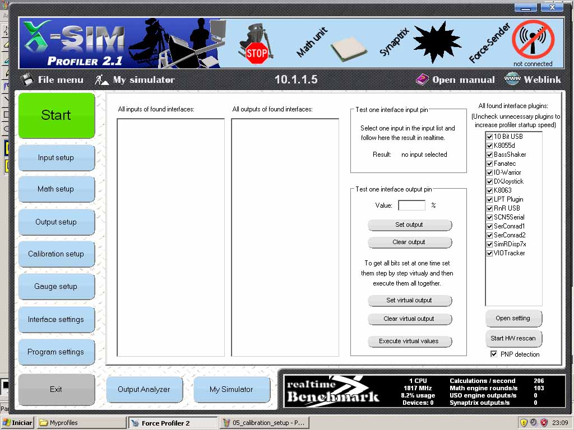Viewport: 574px width, 430px height.
Task: Click Set virtual output
Action: [x=410, y=300]
